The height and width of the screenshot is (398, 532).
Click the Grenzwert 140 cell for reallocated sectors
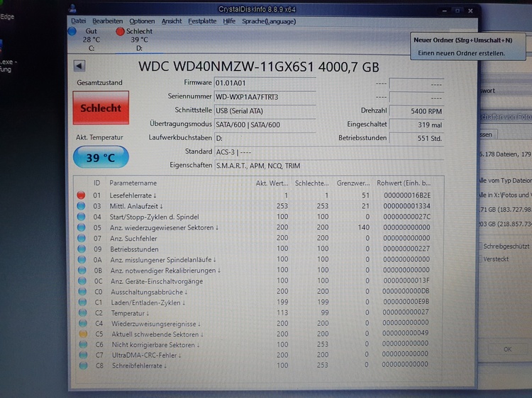click(x=363, y=227)
